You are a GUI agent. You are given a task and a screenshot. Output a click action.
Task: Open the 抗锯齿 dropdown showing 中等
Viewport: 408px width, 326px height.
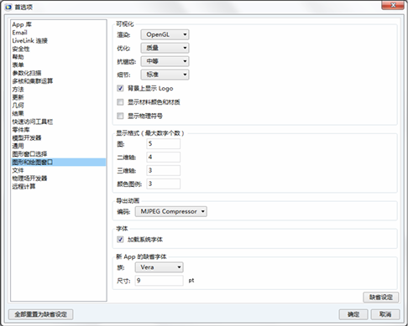[x=165, y=61]
